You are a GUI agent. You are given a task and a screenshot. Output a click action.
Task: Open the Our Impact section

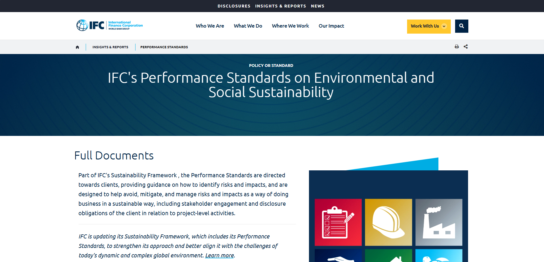[331, 26]
